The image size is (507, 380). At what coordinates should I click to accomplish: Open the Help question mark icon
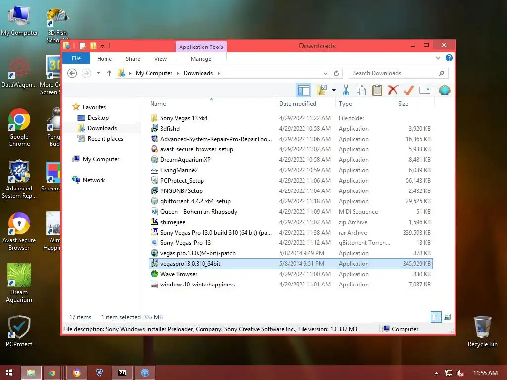449,58
